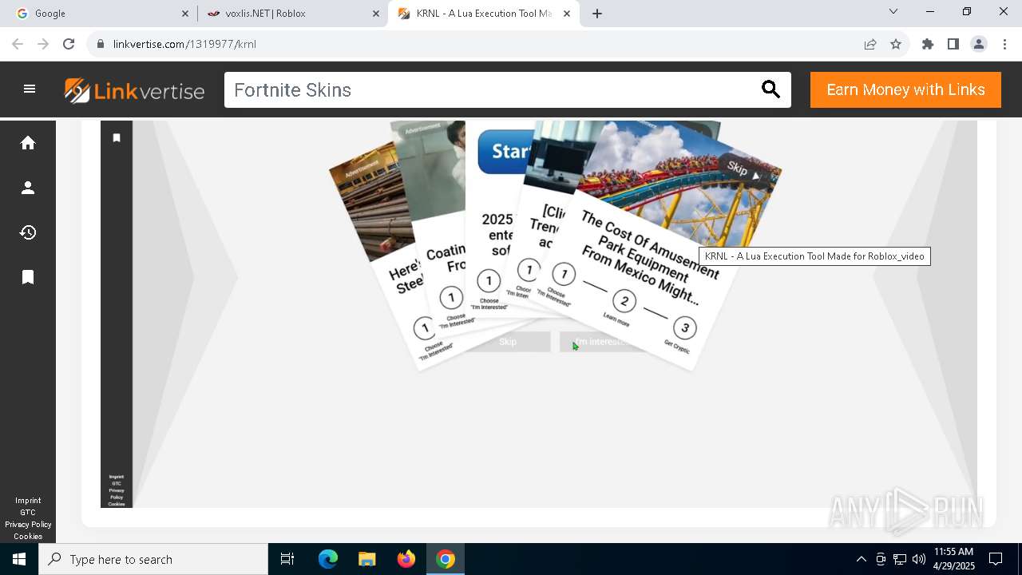The image size is (1022, 575).
Task: Open the Chrome profile avatar
Action: [x=979, y=44]
